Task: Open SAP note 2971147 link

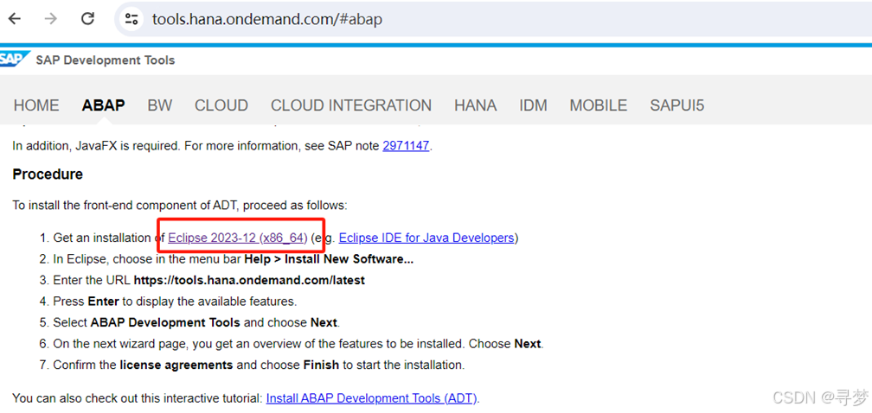Action: pyautogui.click(x=406, y=146)
